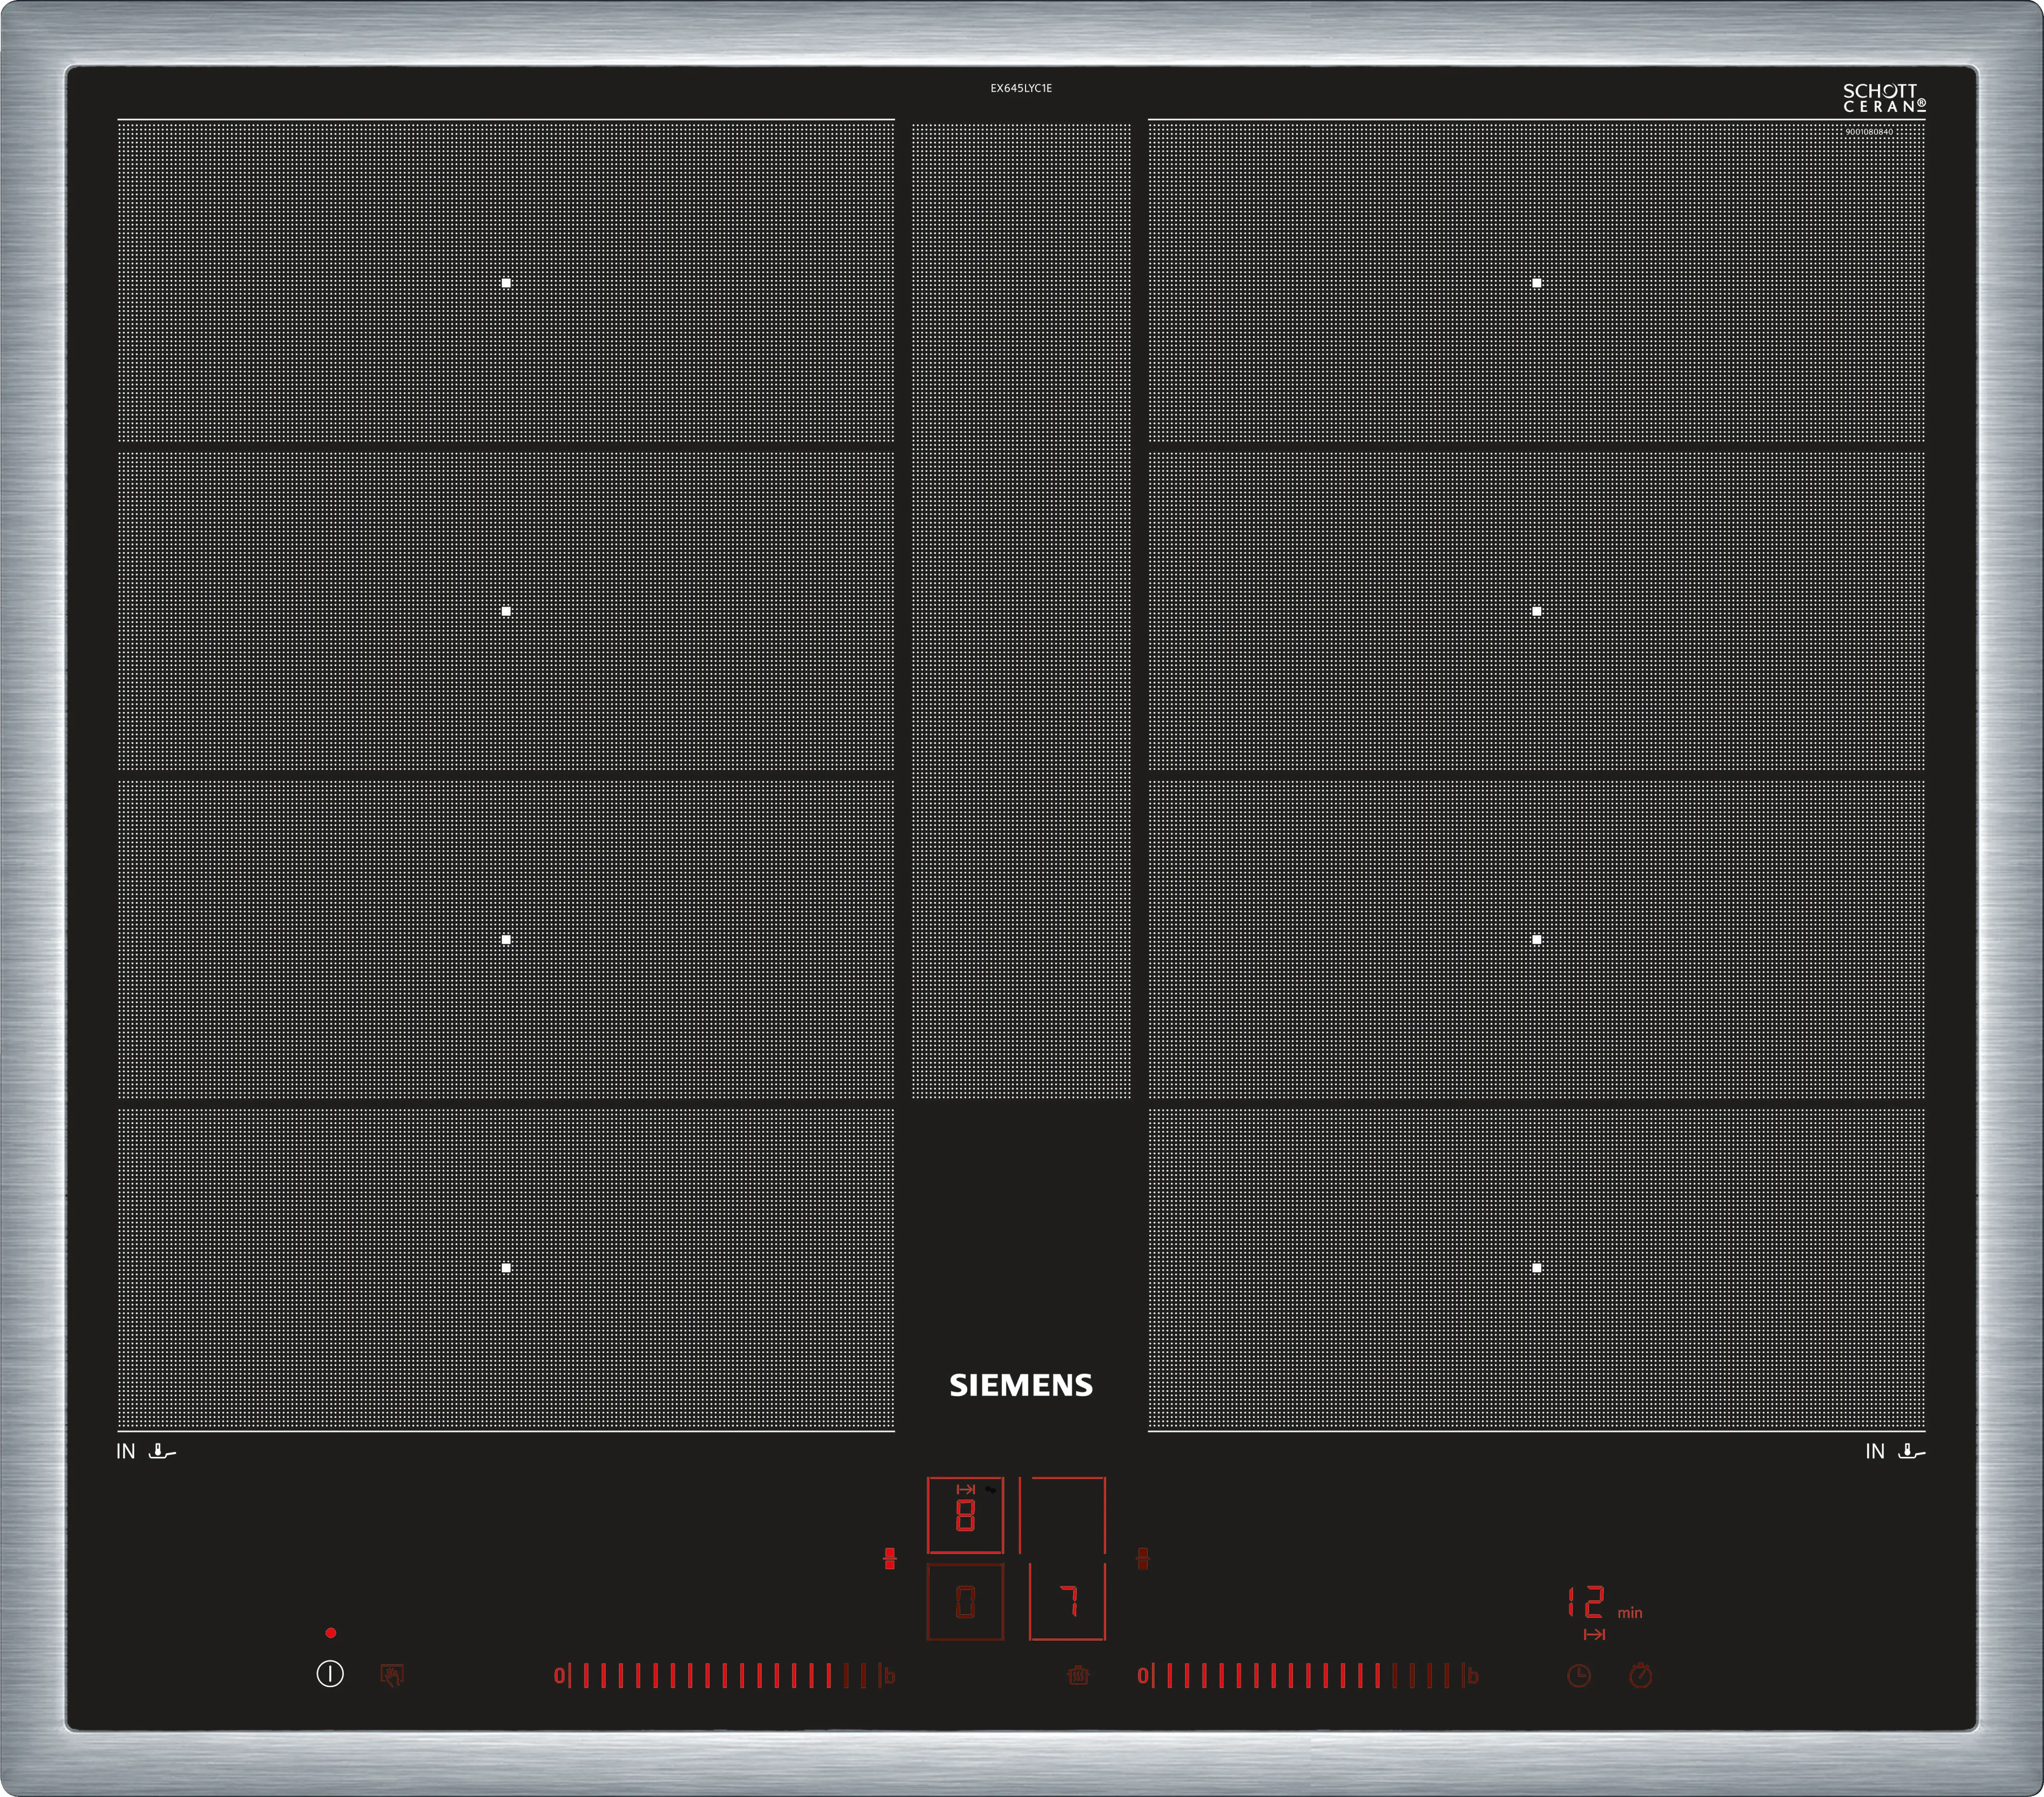
Task: Select rear-left zone showing 8
Action: pyautogui.click(x=965, y=1515)
